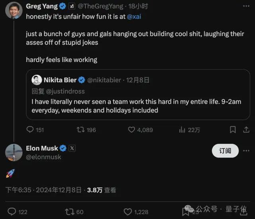Screen dimensions: 255x219
Task: Repost Elon Musk's rocket post
Action: click(x=70, y=211)
